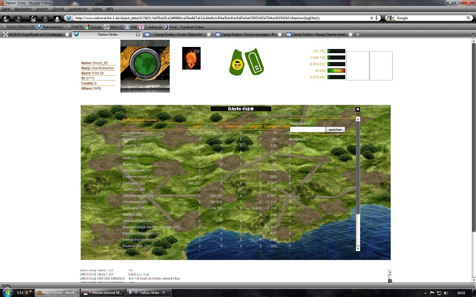Open the HwK - Frankfurt (Oder) bookmark
The width and height of the screenshot is (476, 297).
point(184,27)
